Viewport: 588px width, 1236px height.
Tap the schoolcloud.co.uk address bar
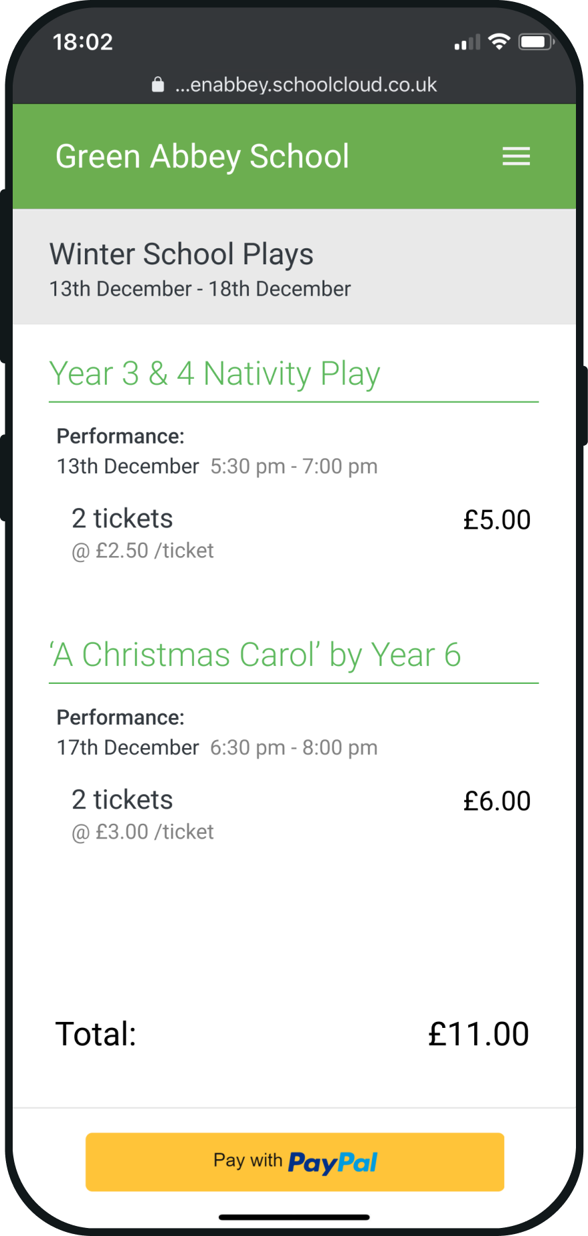pyautogui.click(x=294, y=85)
